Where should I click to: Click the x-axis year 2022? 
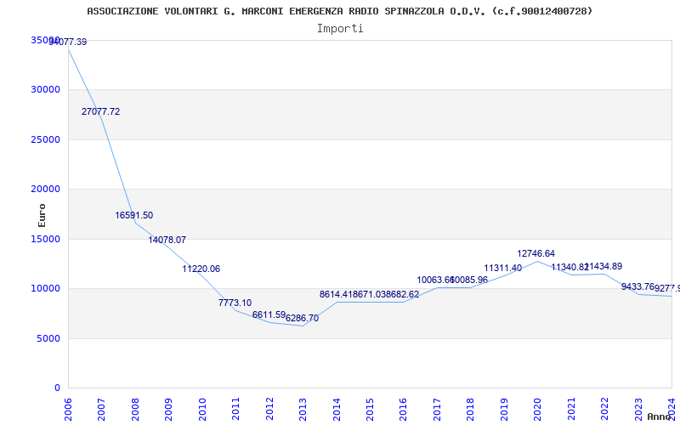coord(604,409)
